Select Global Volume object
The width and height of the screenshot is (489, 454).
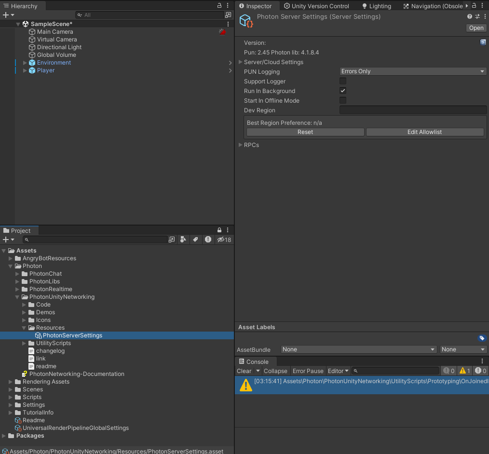(x=56, y=55)
